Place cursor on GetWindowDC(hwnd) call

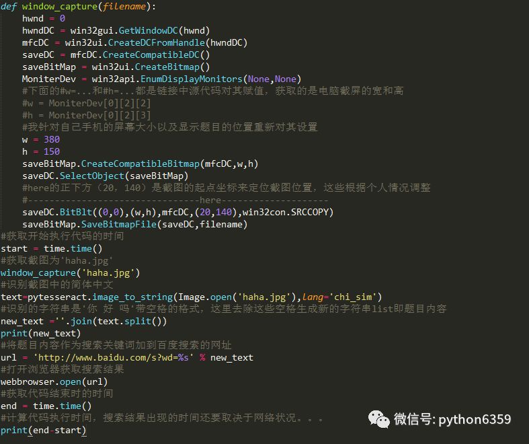(164, 30)
